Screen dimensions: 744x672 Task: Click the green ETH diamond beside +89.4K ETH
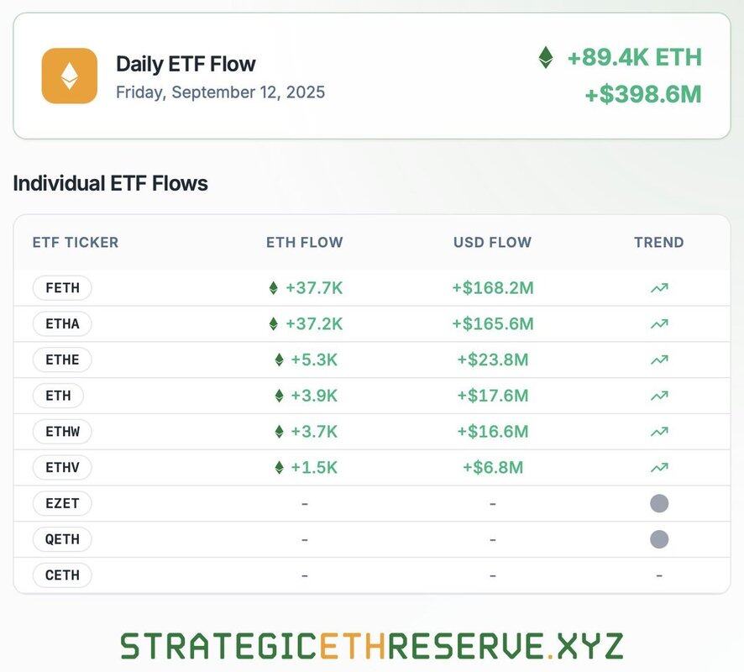pyautogui.click(x=546, y=57)
